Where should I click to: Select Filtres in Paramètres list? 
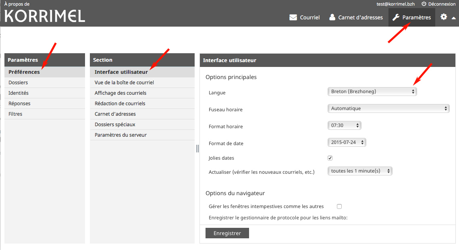click(15, 114)
